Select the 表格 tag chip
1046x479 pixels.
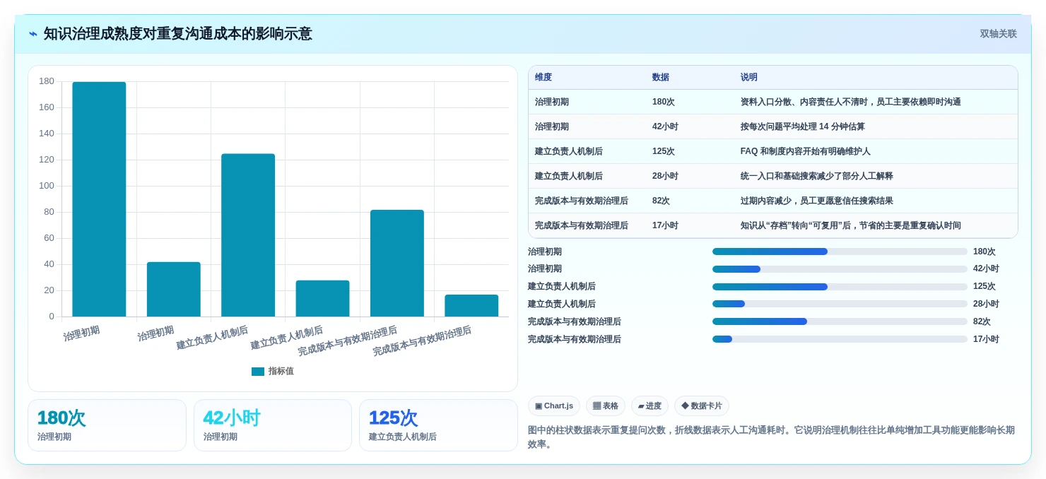pos(606,406)
